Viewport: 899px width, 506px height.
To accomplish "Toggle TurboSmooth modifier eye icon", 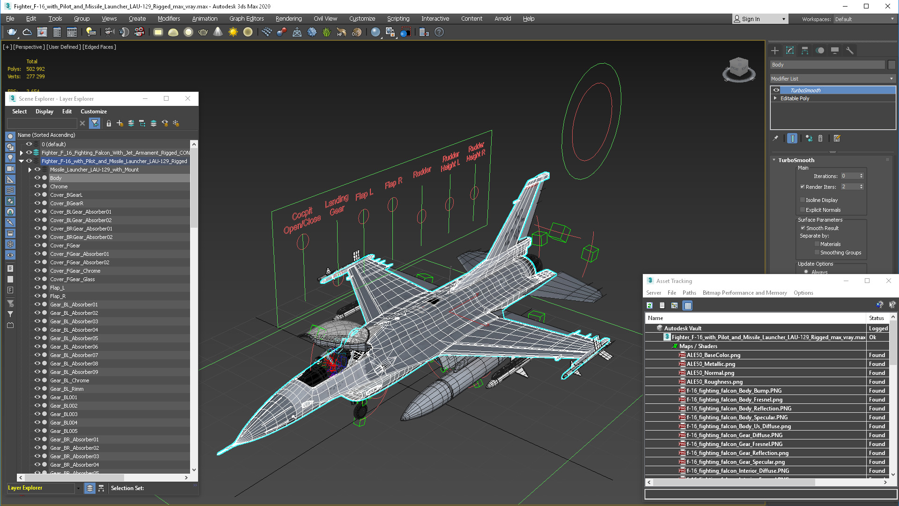I will pyautogui.click(x=776, y=90).
